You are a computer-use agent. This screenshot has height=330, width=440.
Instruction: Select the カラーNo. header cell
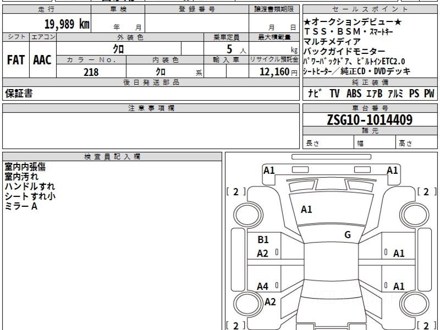91,60
